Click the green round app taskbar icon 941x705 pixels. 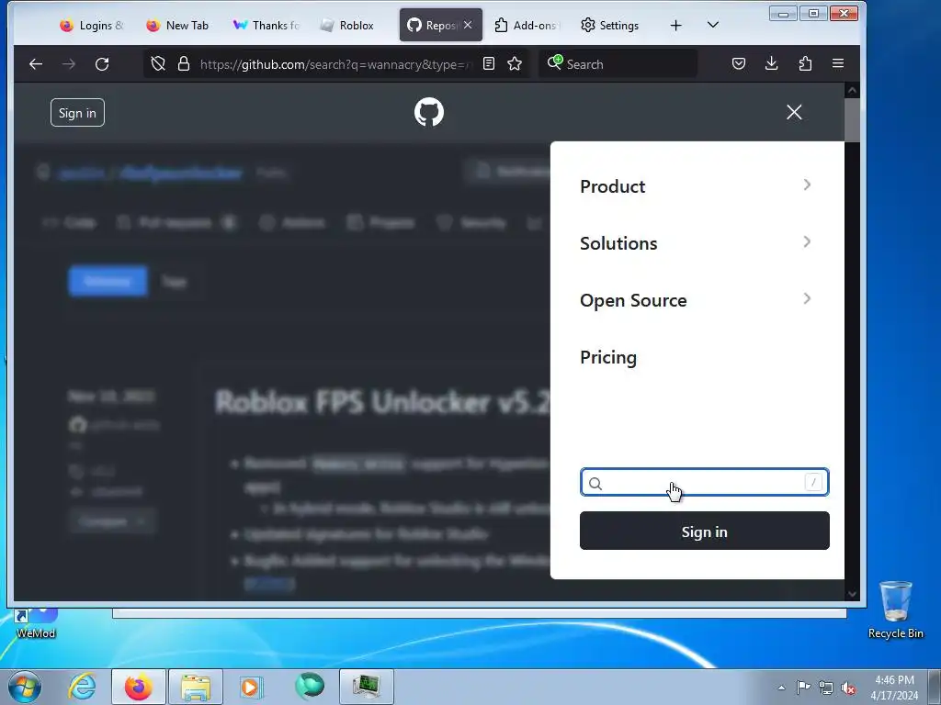pos(310,686)
